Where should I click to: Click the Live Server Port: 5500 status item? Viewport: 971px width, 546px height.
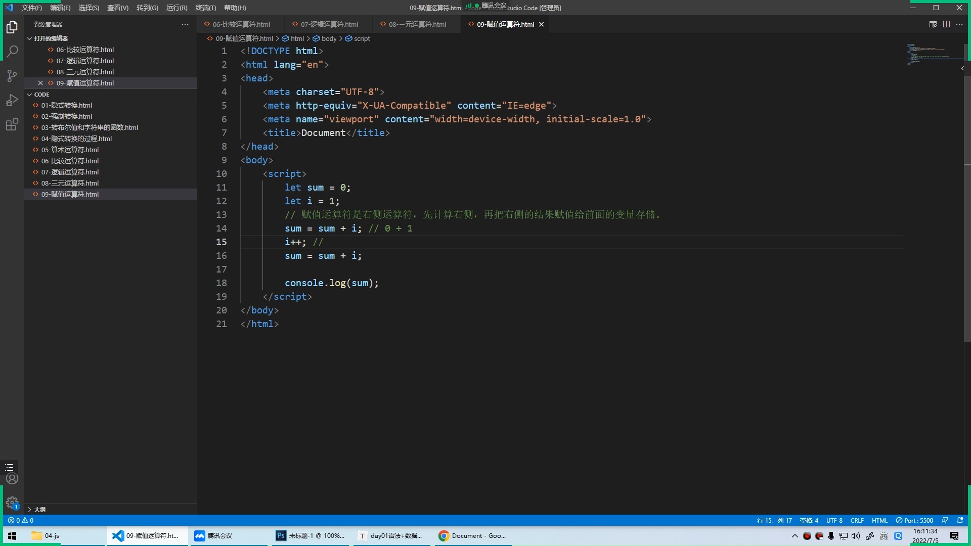pos(914,520)
